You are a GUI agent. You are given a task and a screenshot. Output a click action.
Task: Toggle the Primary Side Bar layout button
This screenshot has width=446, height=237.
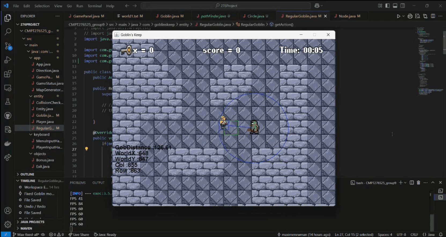(x=388, y=6)
